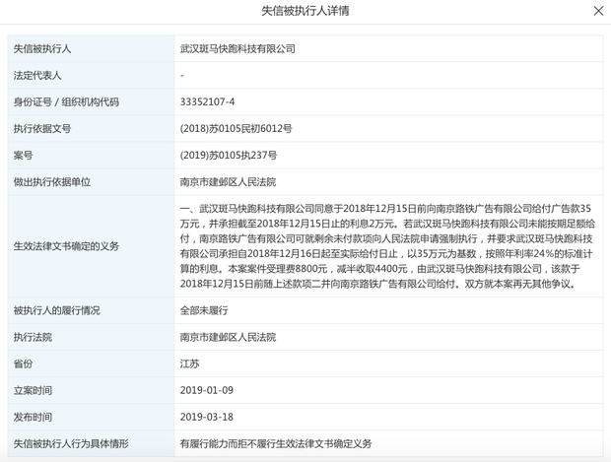Screen dimensions: 611x462
Task: Click the 立案时间 label
Action: click(33, 390)
